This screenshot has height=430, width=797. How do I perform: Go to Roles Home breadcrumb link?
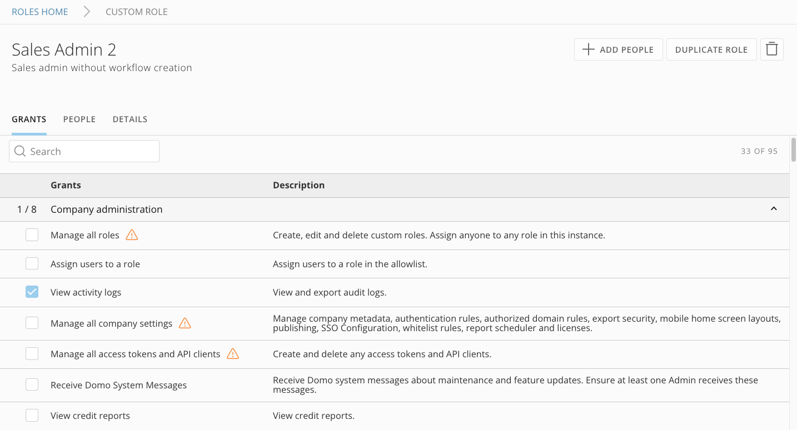pos(40,12)
